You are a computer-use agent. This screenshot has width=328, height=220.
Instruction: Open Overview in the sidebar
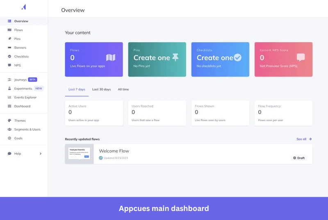[x=24, y=21]
